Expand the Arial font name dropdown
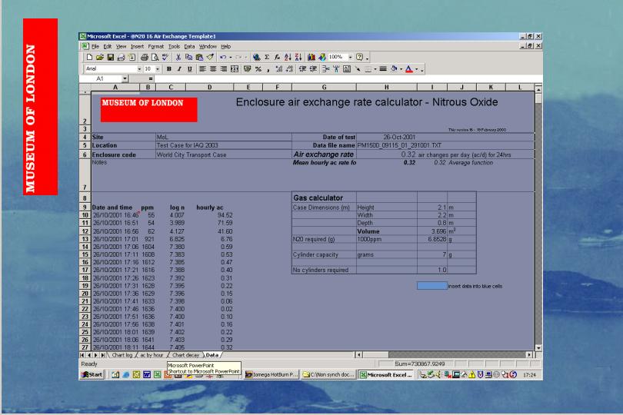This screenshot has height=415, width=623. (x=139, y=69)
